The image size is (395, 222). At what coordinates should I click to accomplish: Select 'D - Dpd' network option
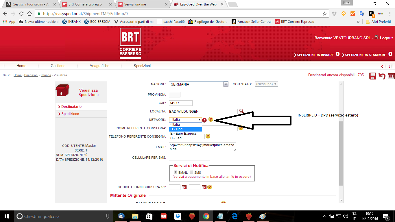(185, 129)
